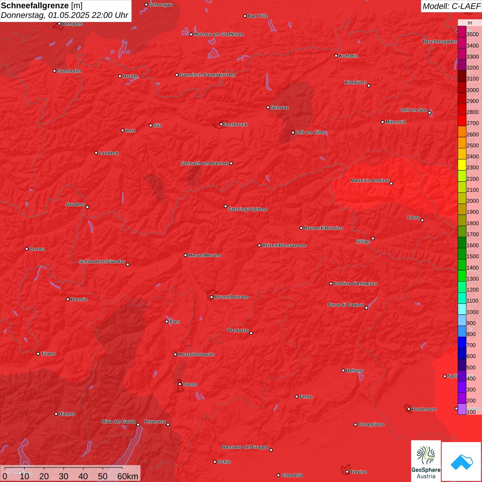Click the blue avalanche-service logo in the corner
Screen dimensions: 482x482
point(462,462)
